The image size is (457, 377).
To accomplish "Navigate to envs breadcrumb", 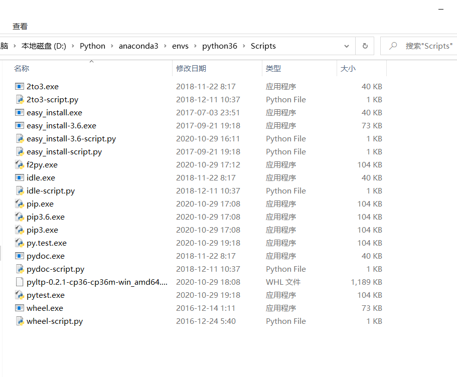I will click(x=180, y=46).
